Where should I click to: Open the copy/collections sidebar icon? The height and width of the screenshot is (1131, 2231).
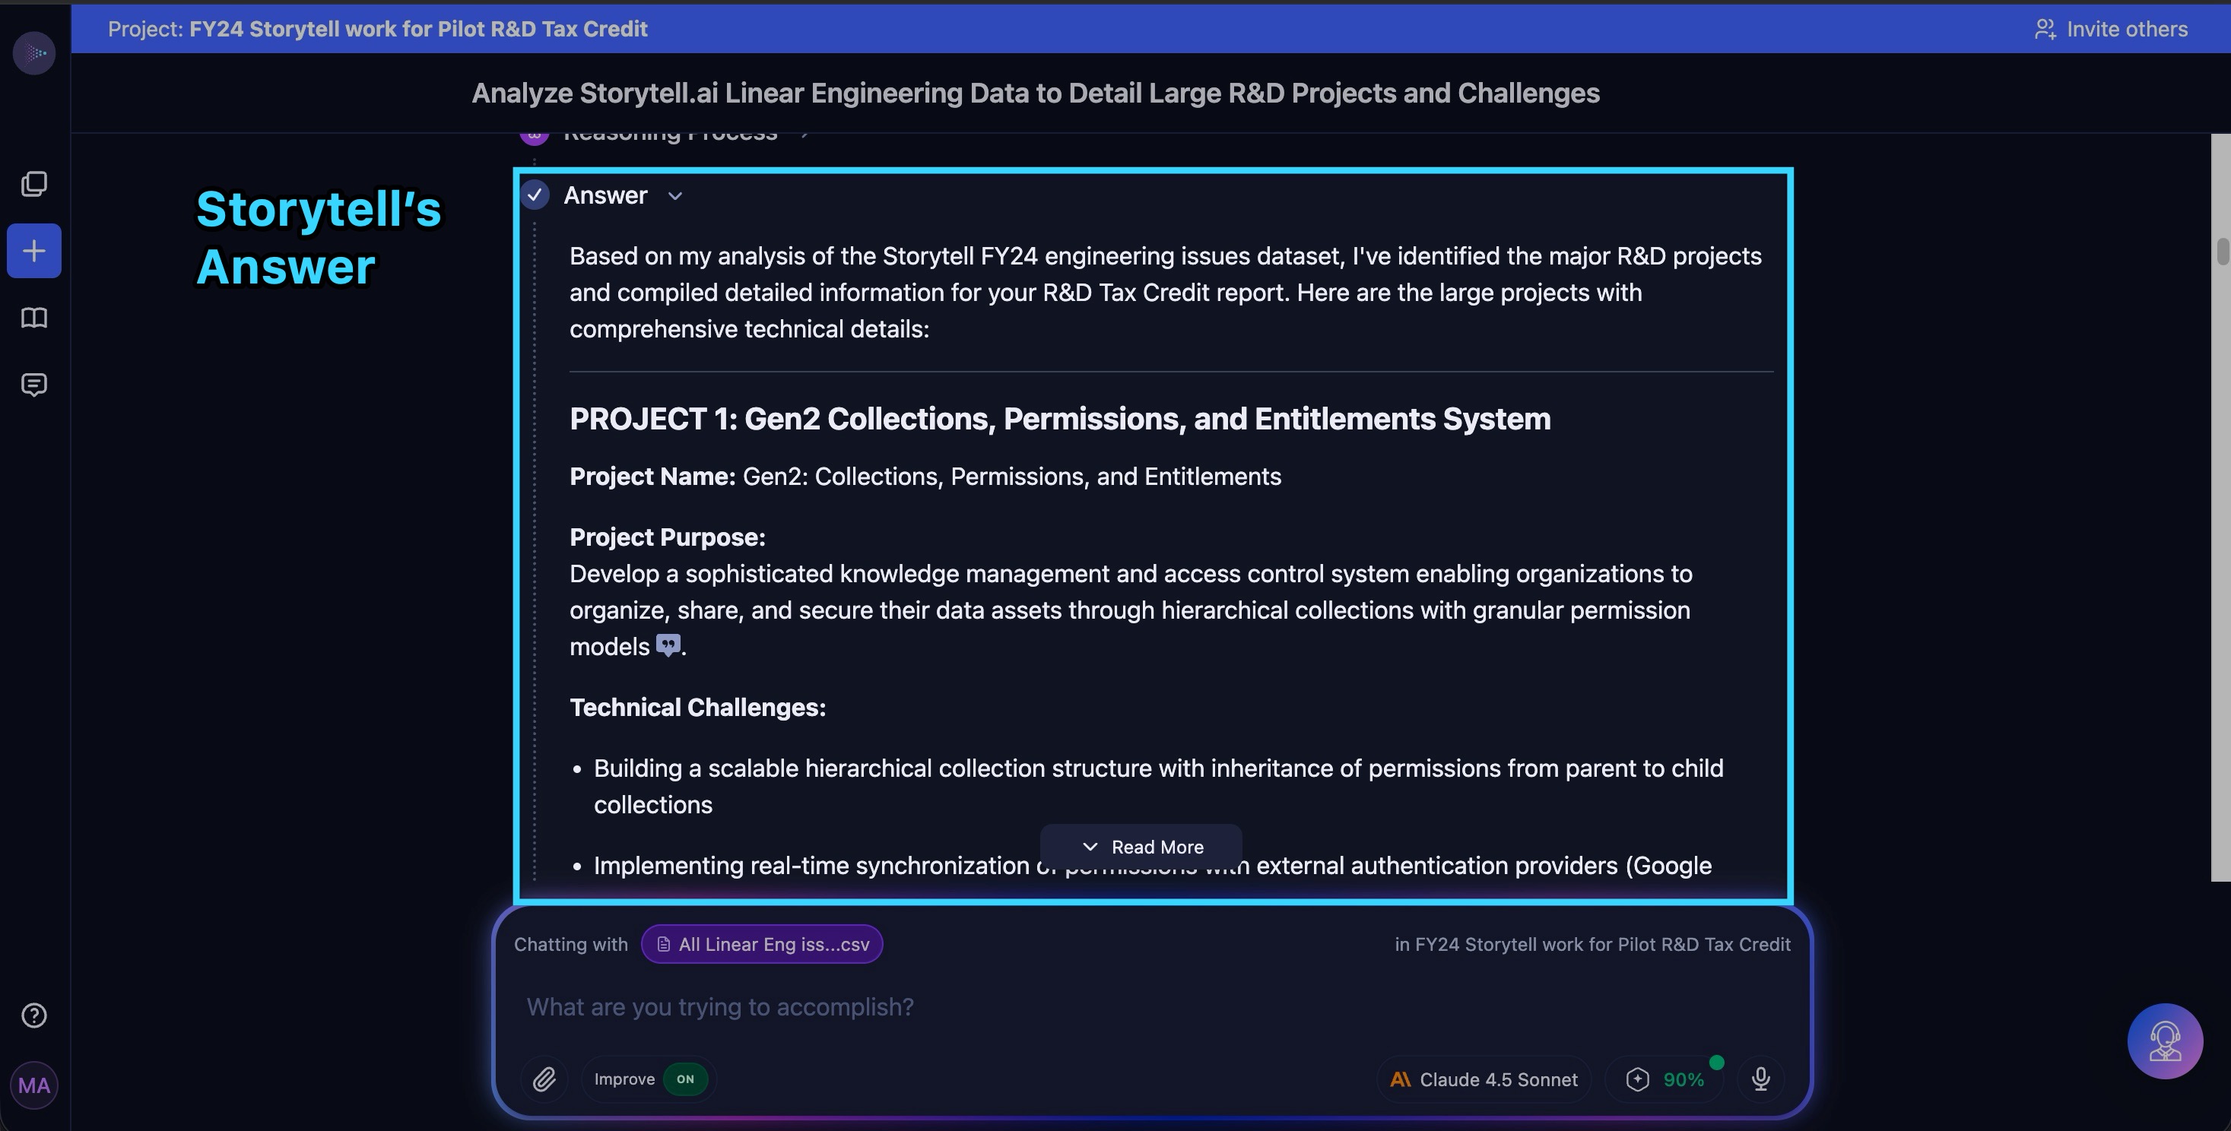pos(33,184)
